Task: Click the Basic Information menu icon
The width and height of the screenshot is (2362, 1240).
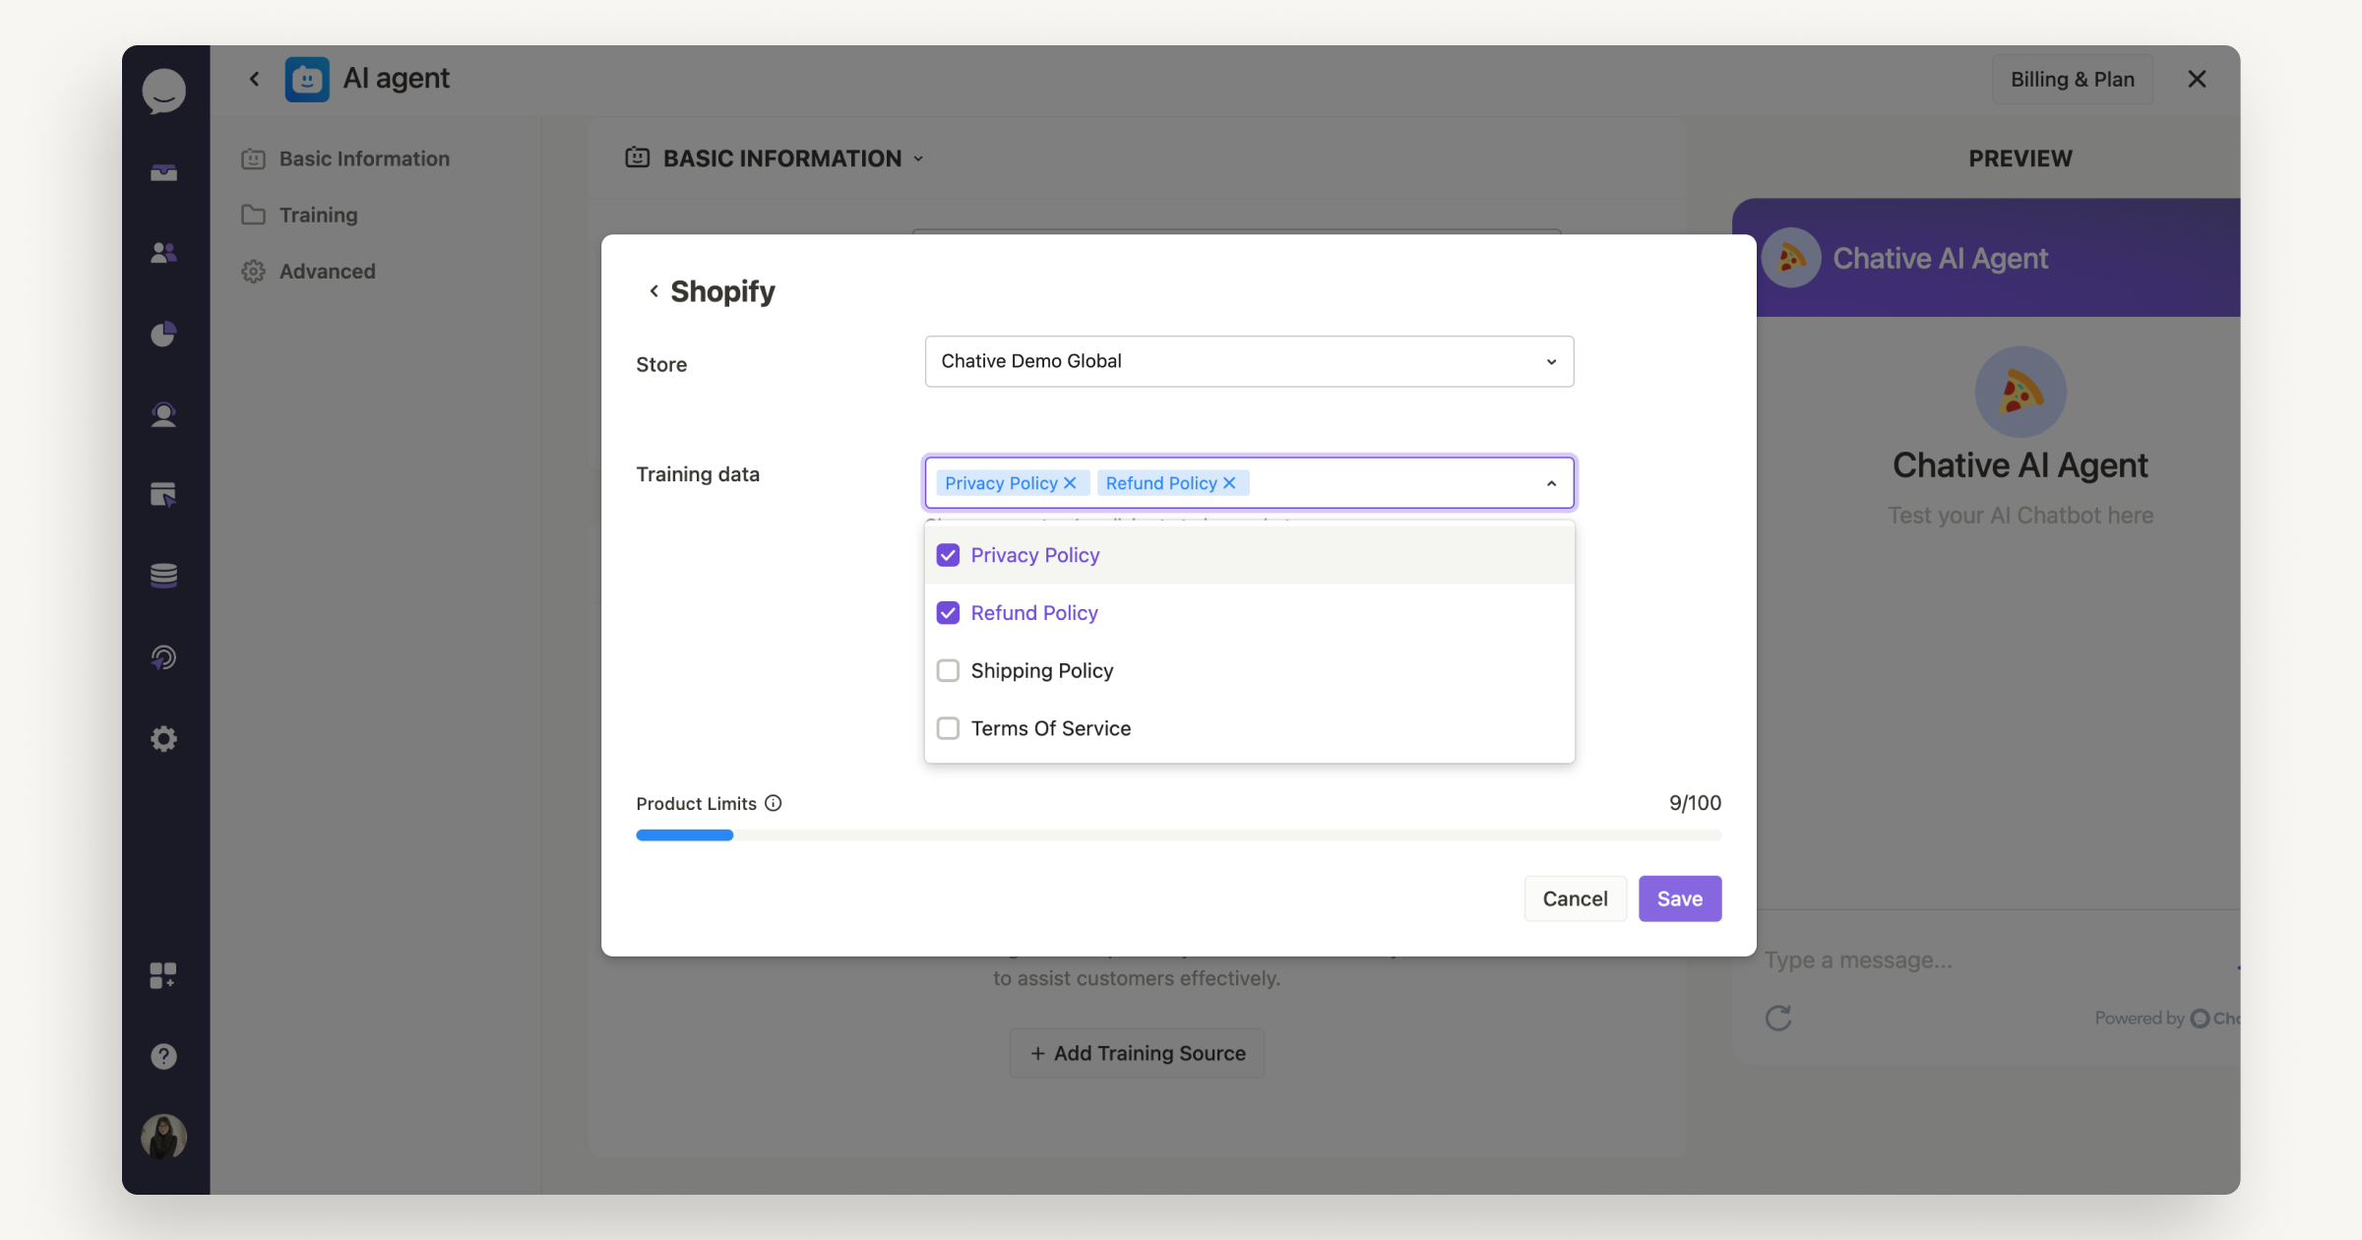Action: [253, 157]
